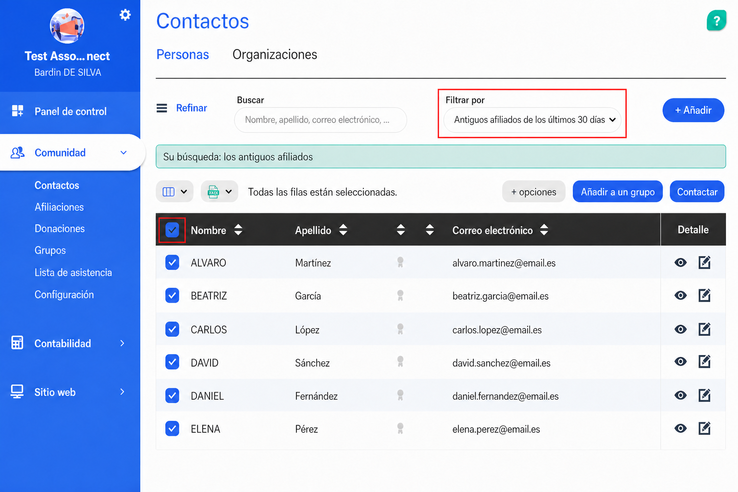Click the membership badge icon for DAVID
Screen dimensions: 738x492
point(400,362)
